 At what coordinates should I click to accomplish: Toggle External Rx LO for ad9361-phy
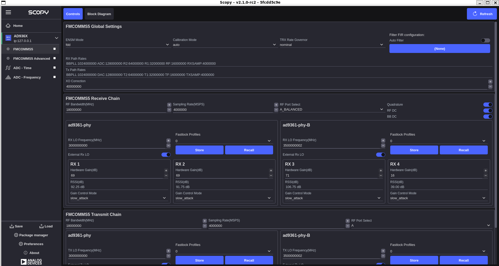(166, 155)
